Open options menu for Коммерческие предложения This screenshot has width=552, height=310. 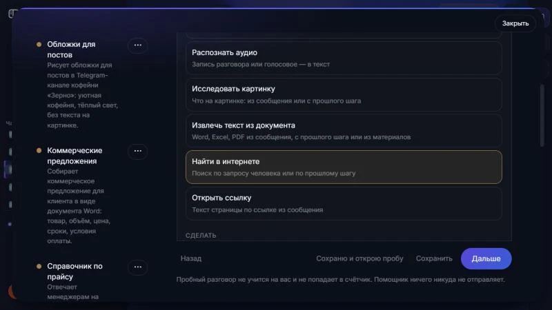pyautogui.click(x=137, y=151)
